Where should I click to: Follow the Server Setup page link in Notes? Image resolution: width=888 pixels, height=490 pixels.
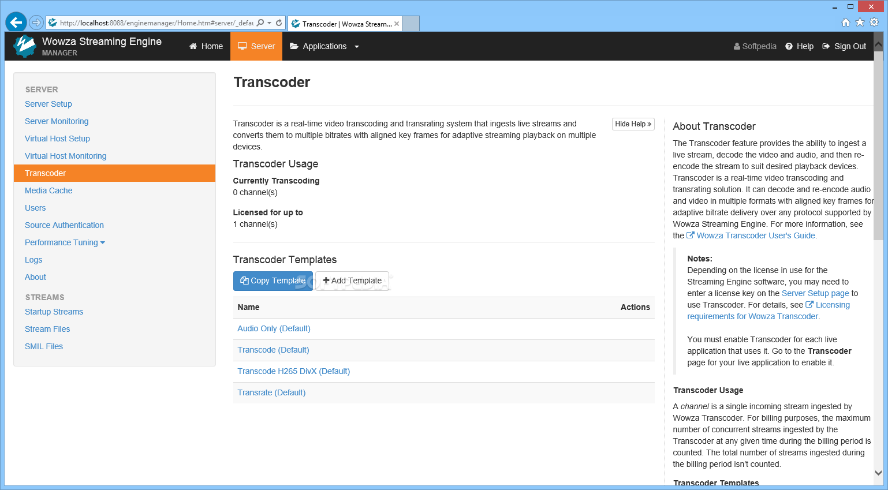[815, 293]
